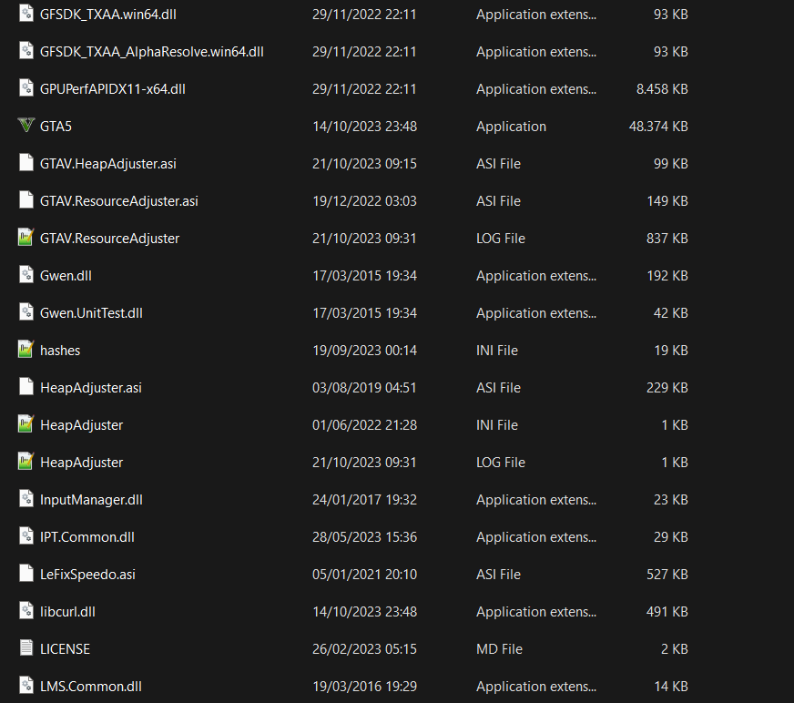Click the GTA5 application icon

pos(25,127)
